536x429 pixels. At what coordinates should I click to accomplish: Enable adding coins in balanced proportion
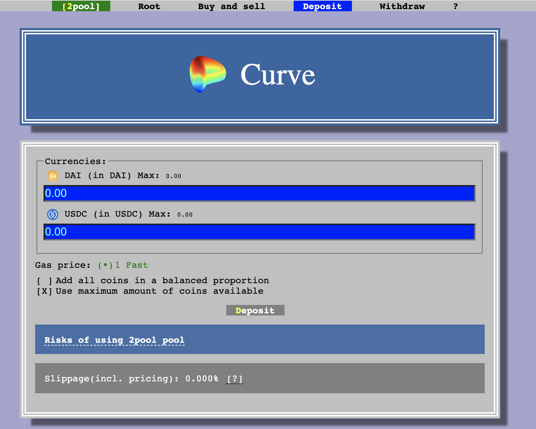tap(44, 280)
